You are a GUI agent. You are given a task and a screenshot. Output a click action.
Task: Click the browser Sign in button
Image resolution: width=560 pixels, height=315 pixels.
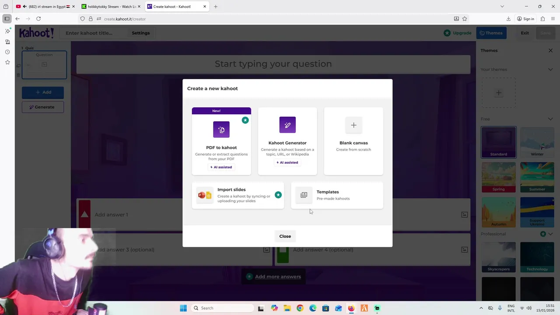tap(525, 19)
